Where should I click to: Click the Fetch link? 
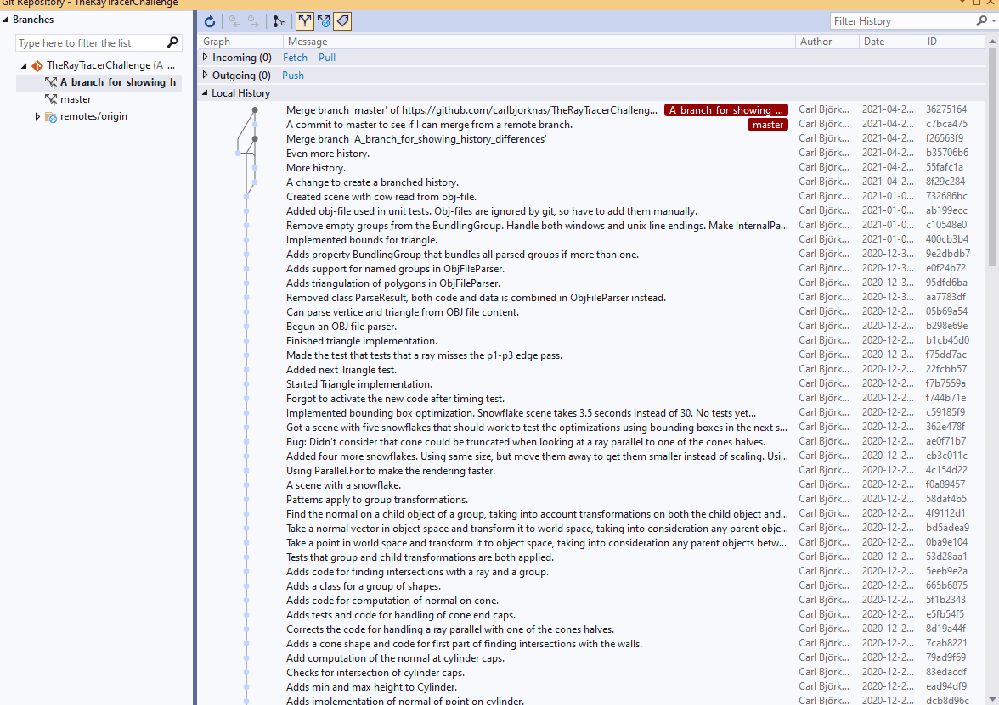point(295,57)
